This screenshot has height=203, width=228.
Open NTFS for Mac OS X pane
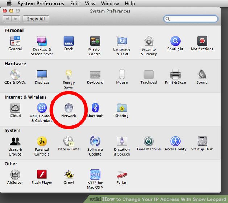coord(95,179)
